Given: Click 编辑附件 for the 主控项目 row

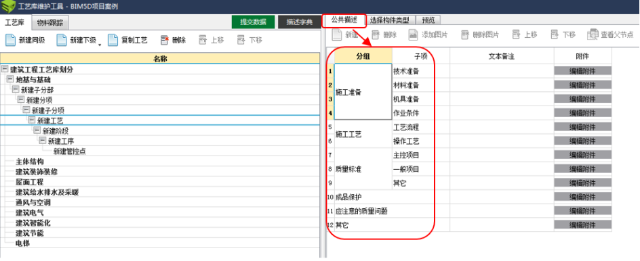Looking at the screenshot, I should point(582,155).
